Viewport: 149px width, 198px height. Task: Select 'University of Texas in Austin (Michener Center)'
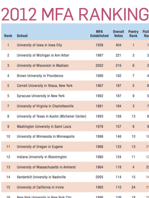pos(52,116)
